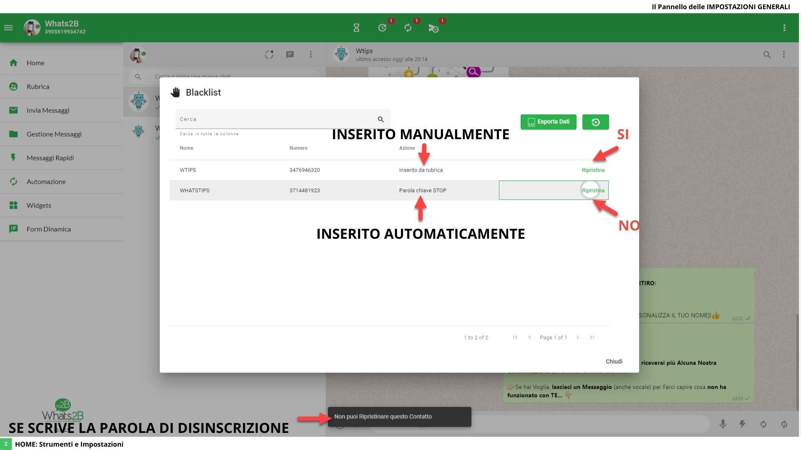This screenshot has width=801, height=450.
Task: Go to the last page of results
Action: point(592,337)
